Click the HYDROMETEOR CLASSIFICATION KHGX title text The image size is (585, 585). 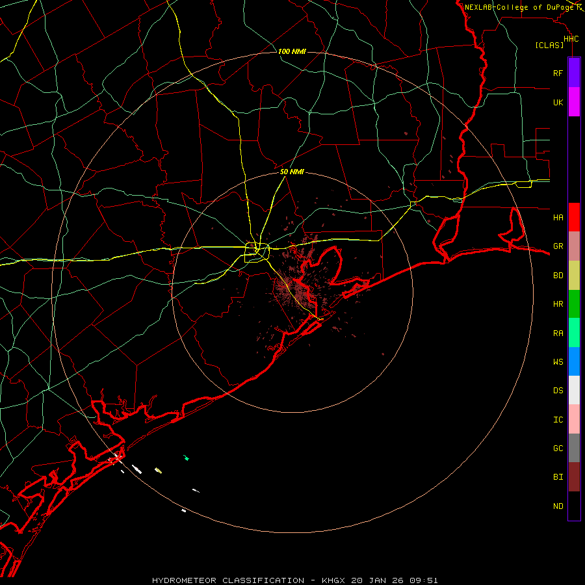click(x=294, y=580)
